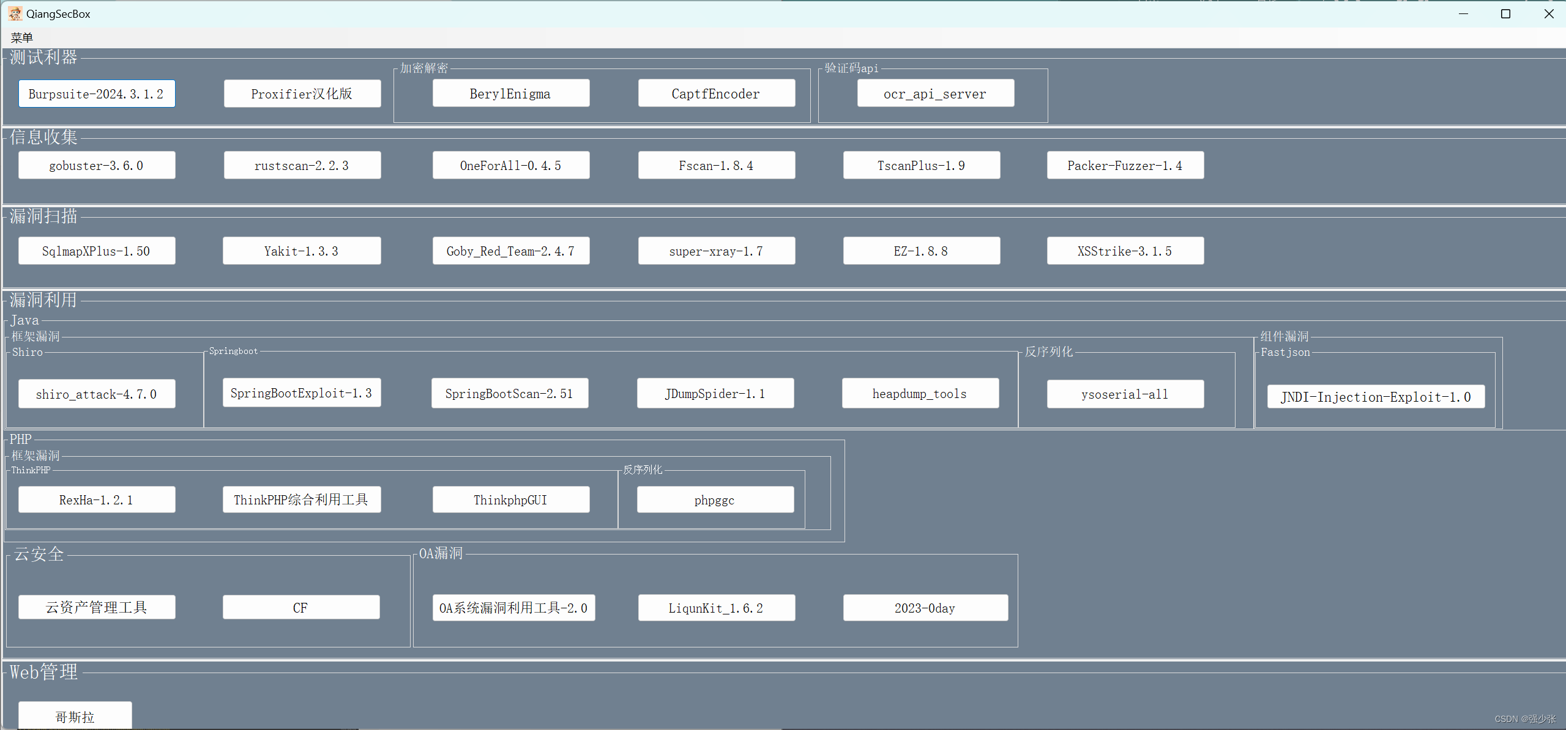Launch TscanPlus-1.9
Screen dimensions: 1566x730
coord(922,165)
